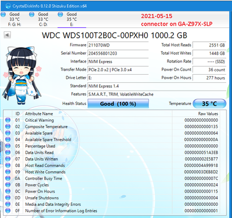This screenshot has height=218, width=232.
Task: Click the Drive Letter field E:
Action: 118,78
